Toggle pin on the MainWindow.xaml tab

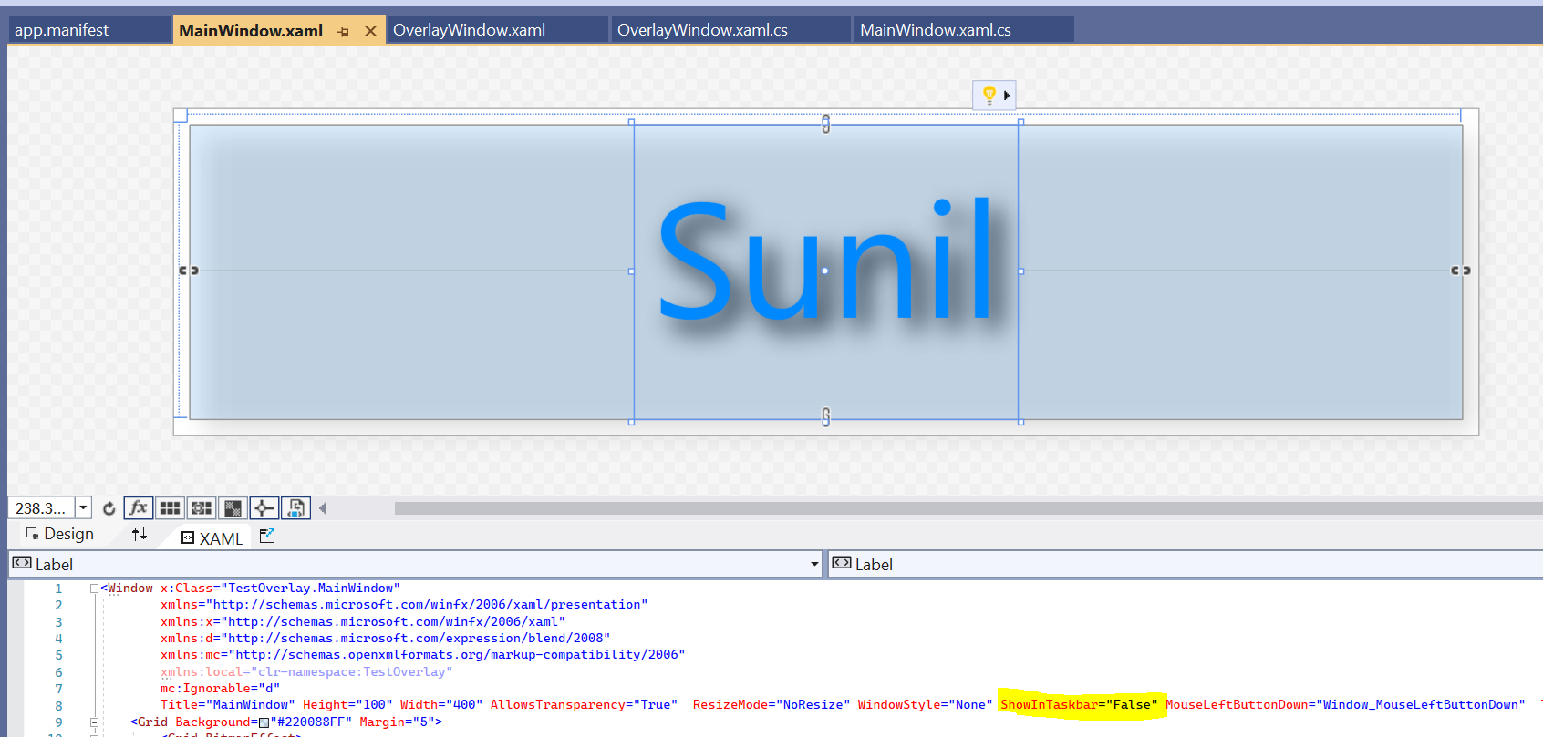[344, 32]
